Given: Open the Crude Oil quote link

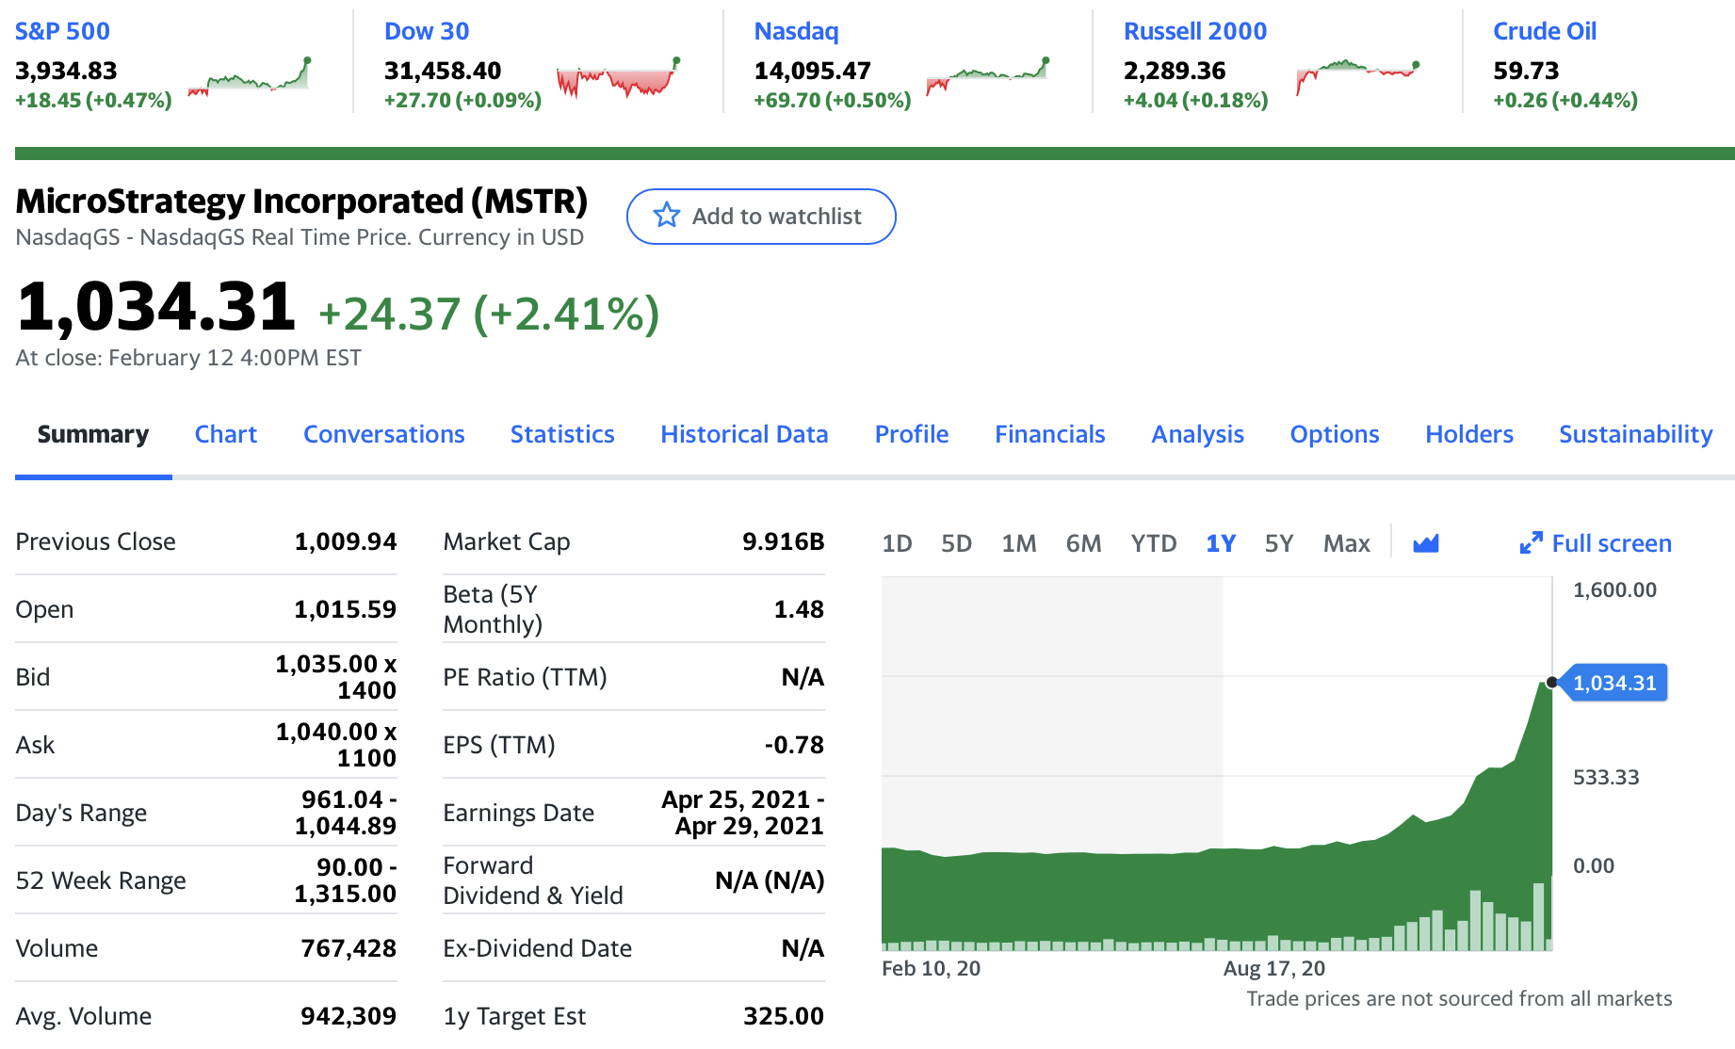Looking at the screenshot, I should [1545, 31].
